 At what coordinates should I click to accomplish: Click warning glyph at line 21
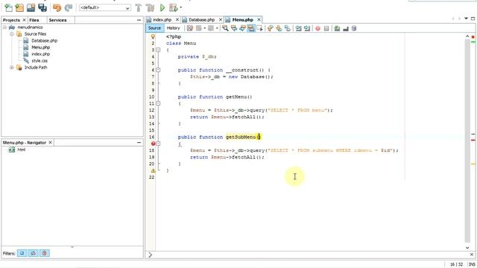[153, 170]
